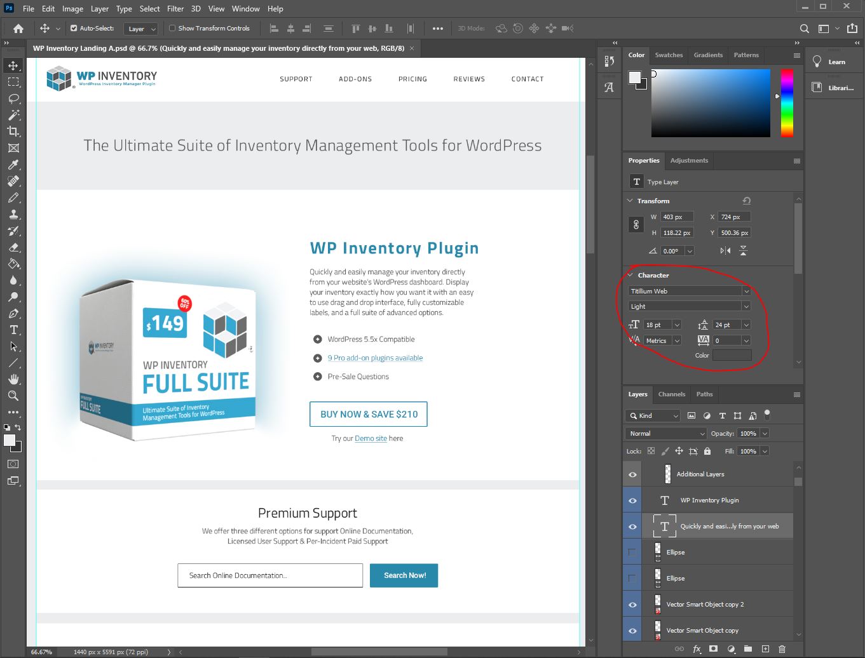The height and width of the screenshot is (658, 865).
Task: Open the Metrics kerning dropdown
Action: click(x=677, y=340)
